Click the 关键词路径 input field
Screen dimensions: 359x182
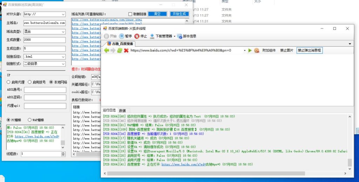click(96, 84)
